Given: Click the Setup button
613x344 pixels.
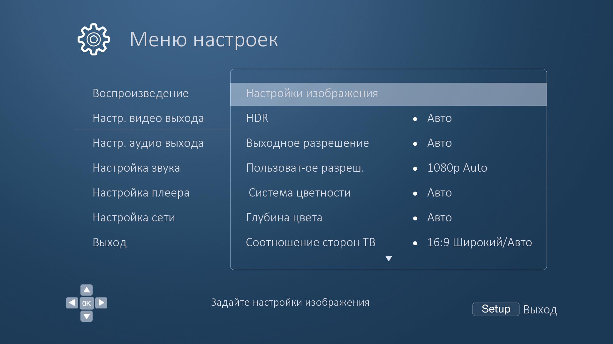Looking at the screenshot, I should click(496, 309).
